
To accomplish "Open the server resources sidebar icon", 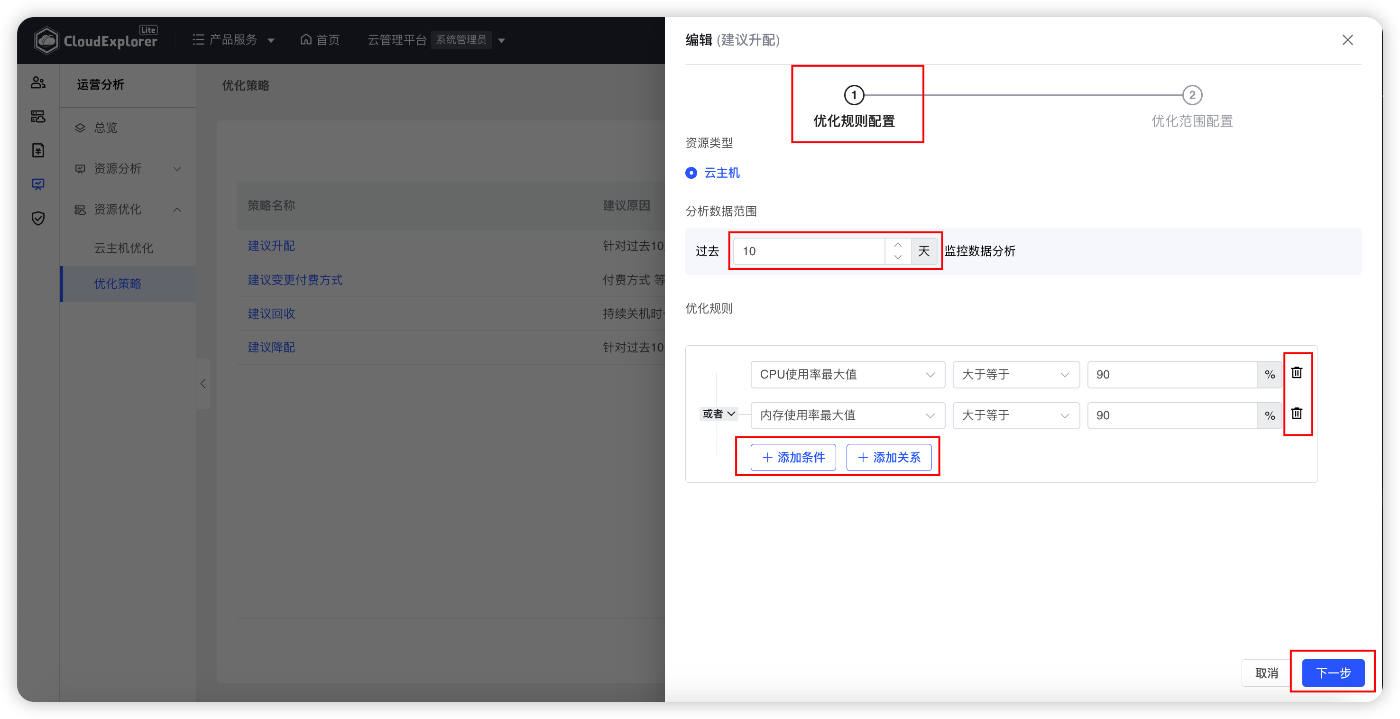I will coord(38,116).
